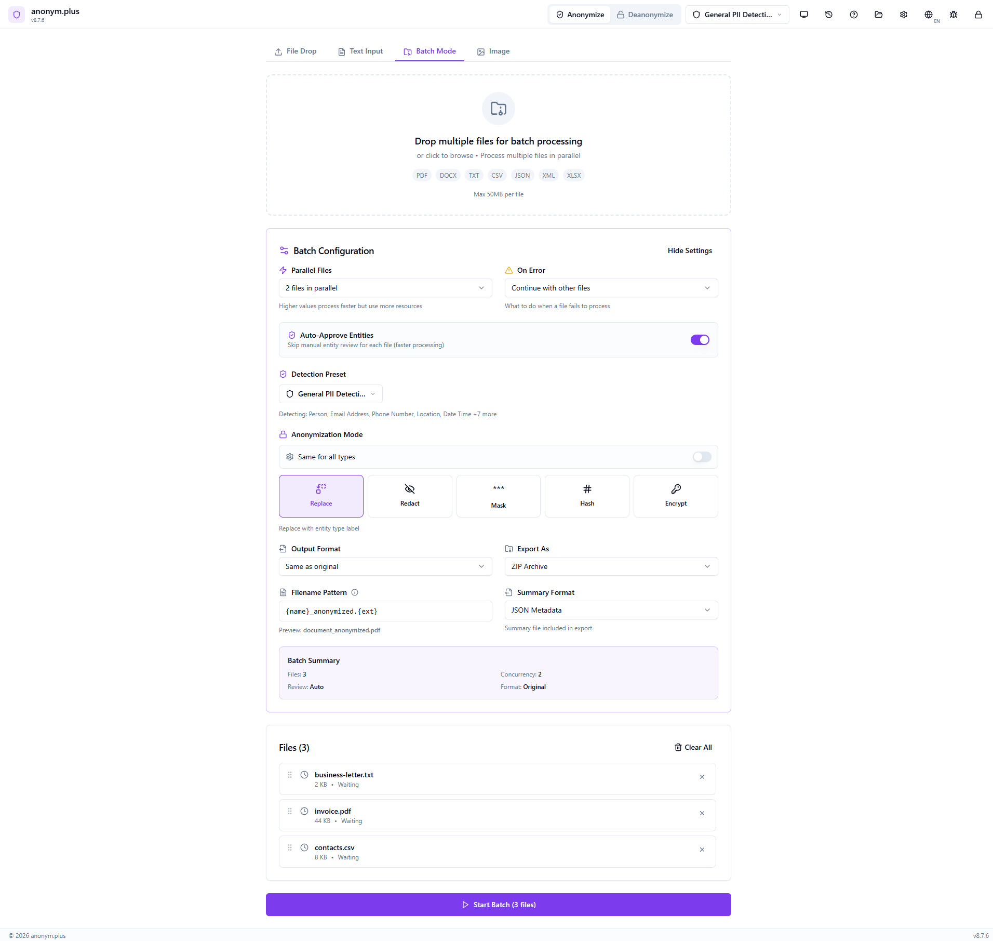Change the Summary Format dropdown
Image resolution: width=993 pixels, height=941 pixels.
[x=611, y=610]
